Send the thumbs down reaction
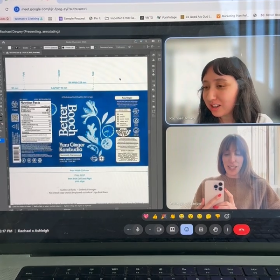This screenshot has height=280, width=280. point(217,217)
